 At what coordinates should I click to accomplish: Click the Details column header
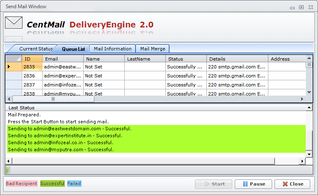[237, 59]
